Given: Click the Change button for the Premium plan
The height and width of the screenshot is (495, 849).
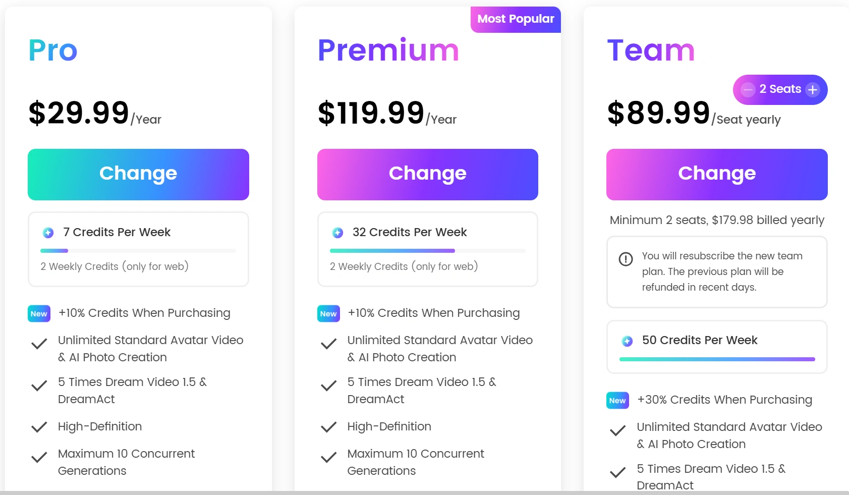Looking at the screenshot, I should coord(428,174).
